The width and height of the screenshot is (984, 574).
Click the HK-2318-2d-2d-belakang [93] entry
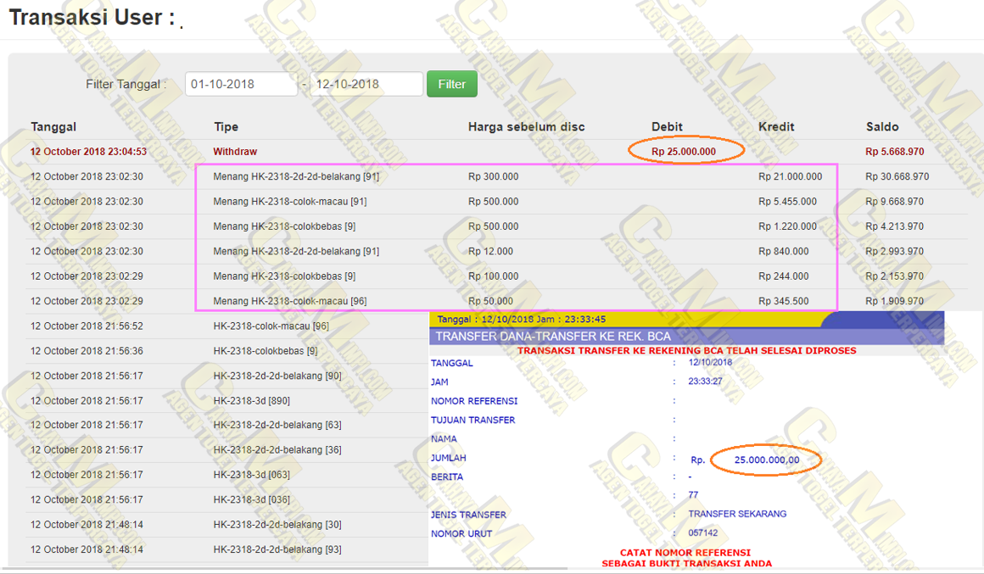(x=277, y=549)
